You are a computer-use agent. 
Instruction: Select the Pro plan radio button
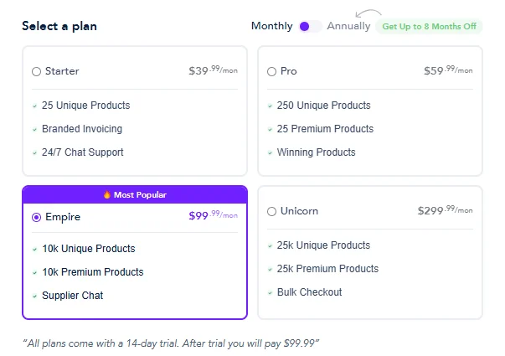click(x=272, y=71)
